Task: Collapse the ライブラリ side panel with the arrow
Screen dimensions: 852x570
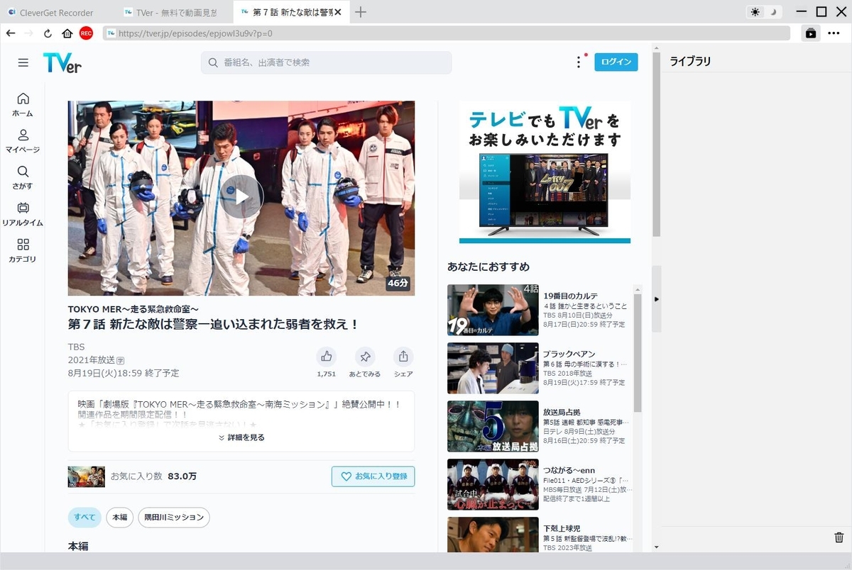Action: [x=657, y=299]
